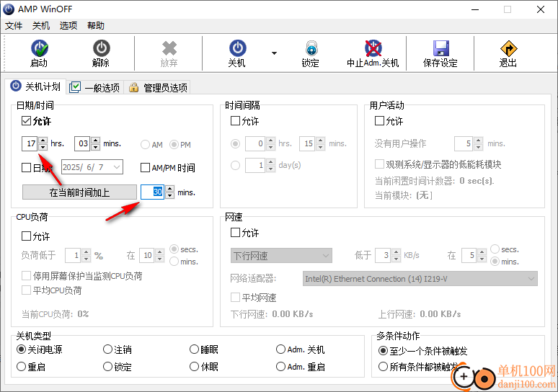This screenshot has height=392, width=558.
Task: Open the 文件 menu
Action: [x=14, y=26]
